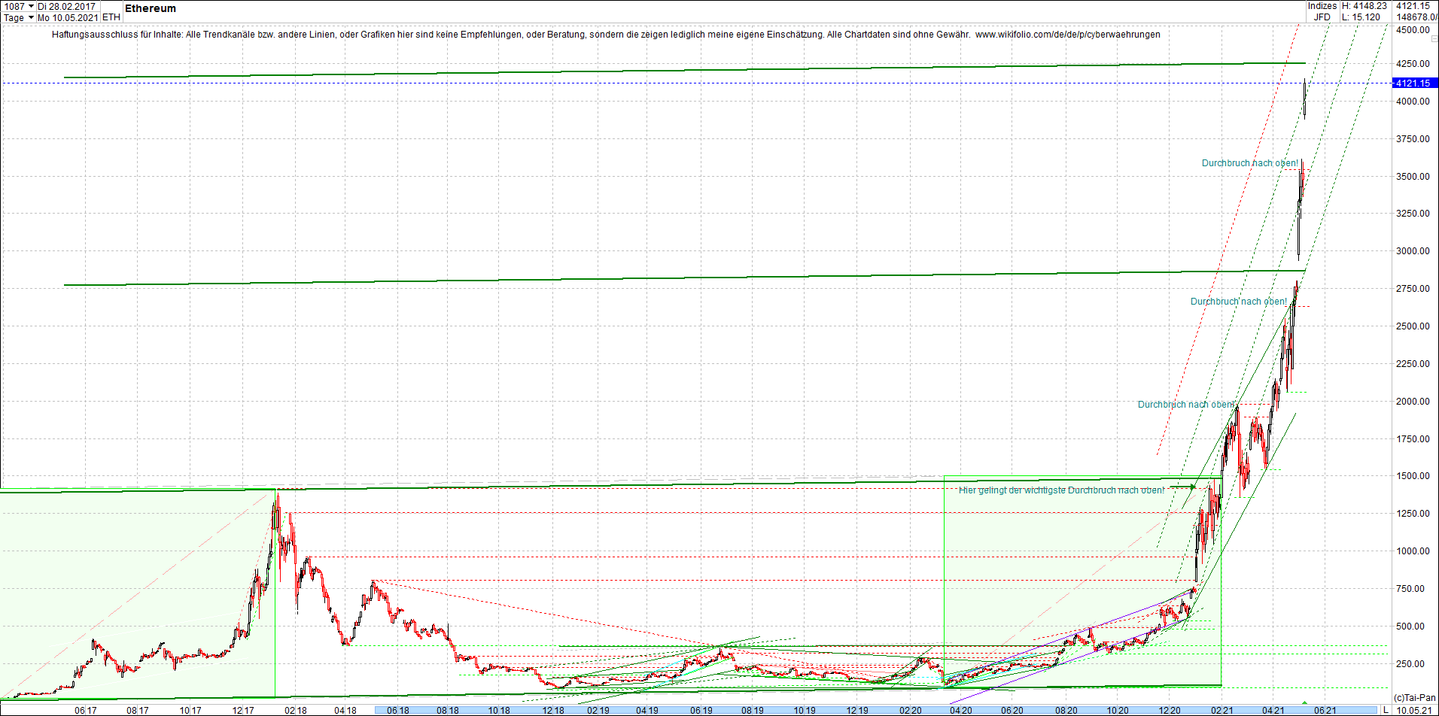Click the small square above the price scale
This screenshot has width=1439, height=716.
(x=1433, y=39)
